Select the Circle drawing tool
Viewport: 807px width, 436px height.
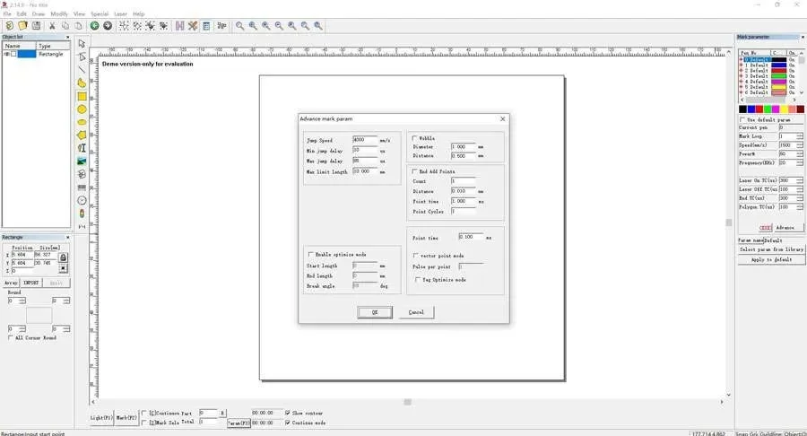(82, 109)
